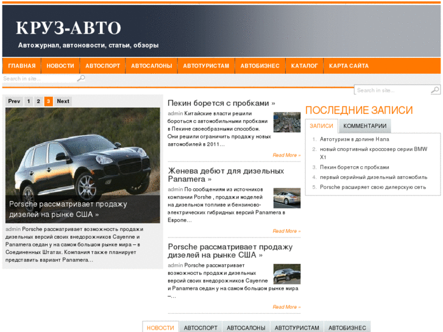Image resolution: width=443 pixels, height=332 pixels.
Task: Click the magnifier icon in the right search box
Action: coord(435,90)
